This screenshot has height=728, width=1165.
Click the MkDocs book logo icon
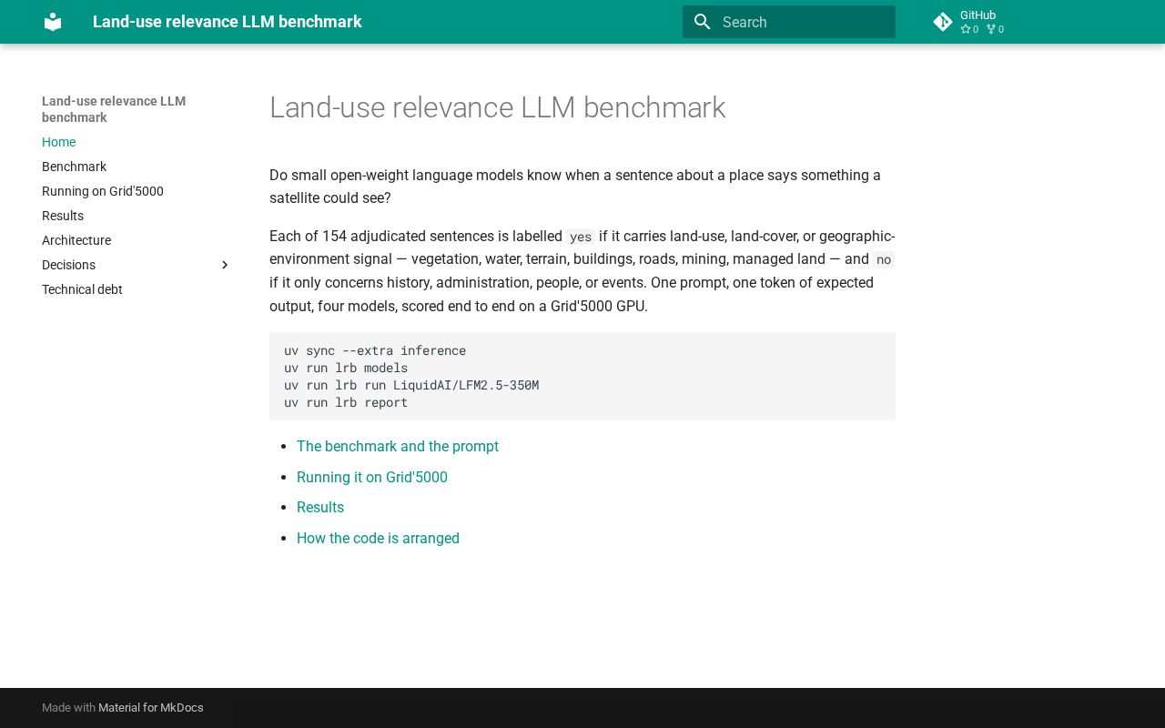(53, 22)
